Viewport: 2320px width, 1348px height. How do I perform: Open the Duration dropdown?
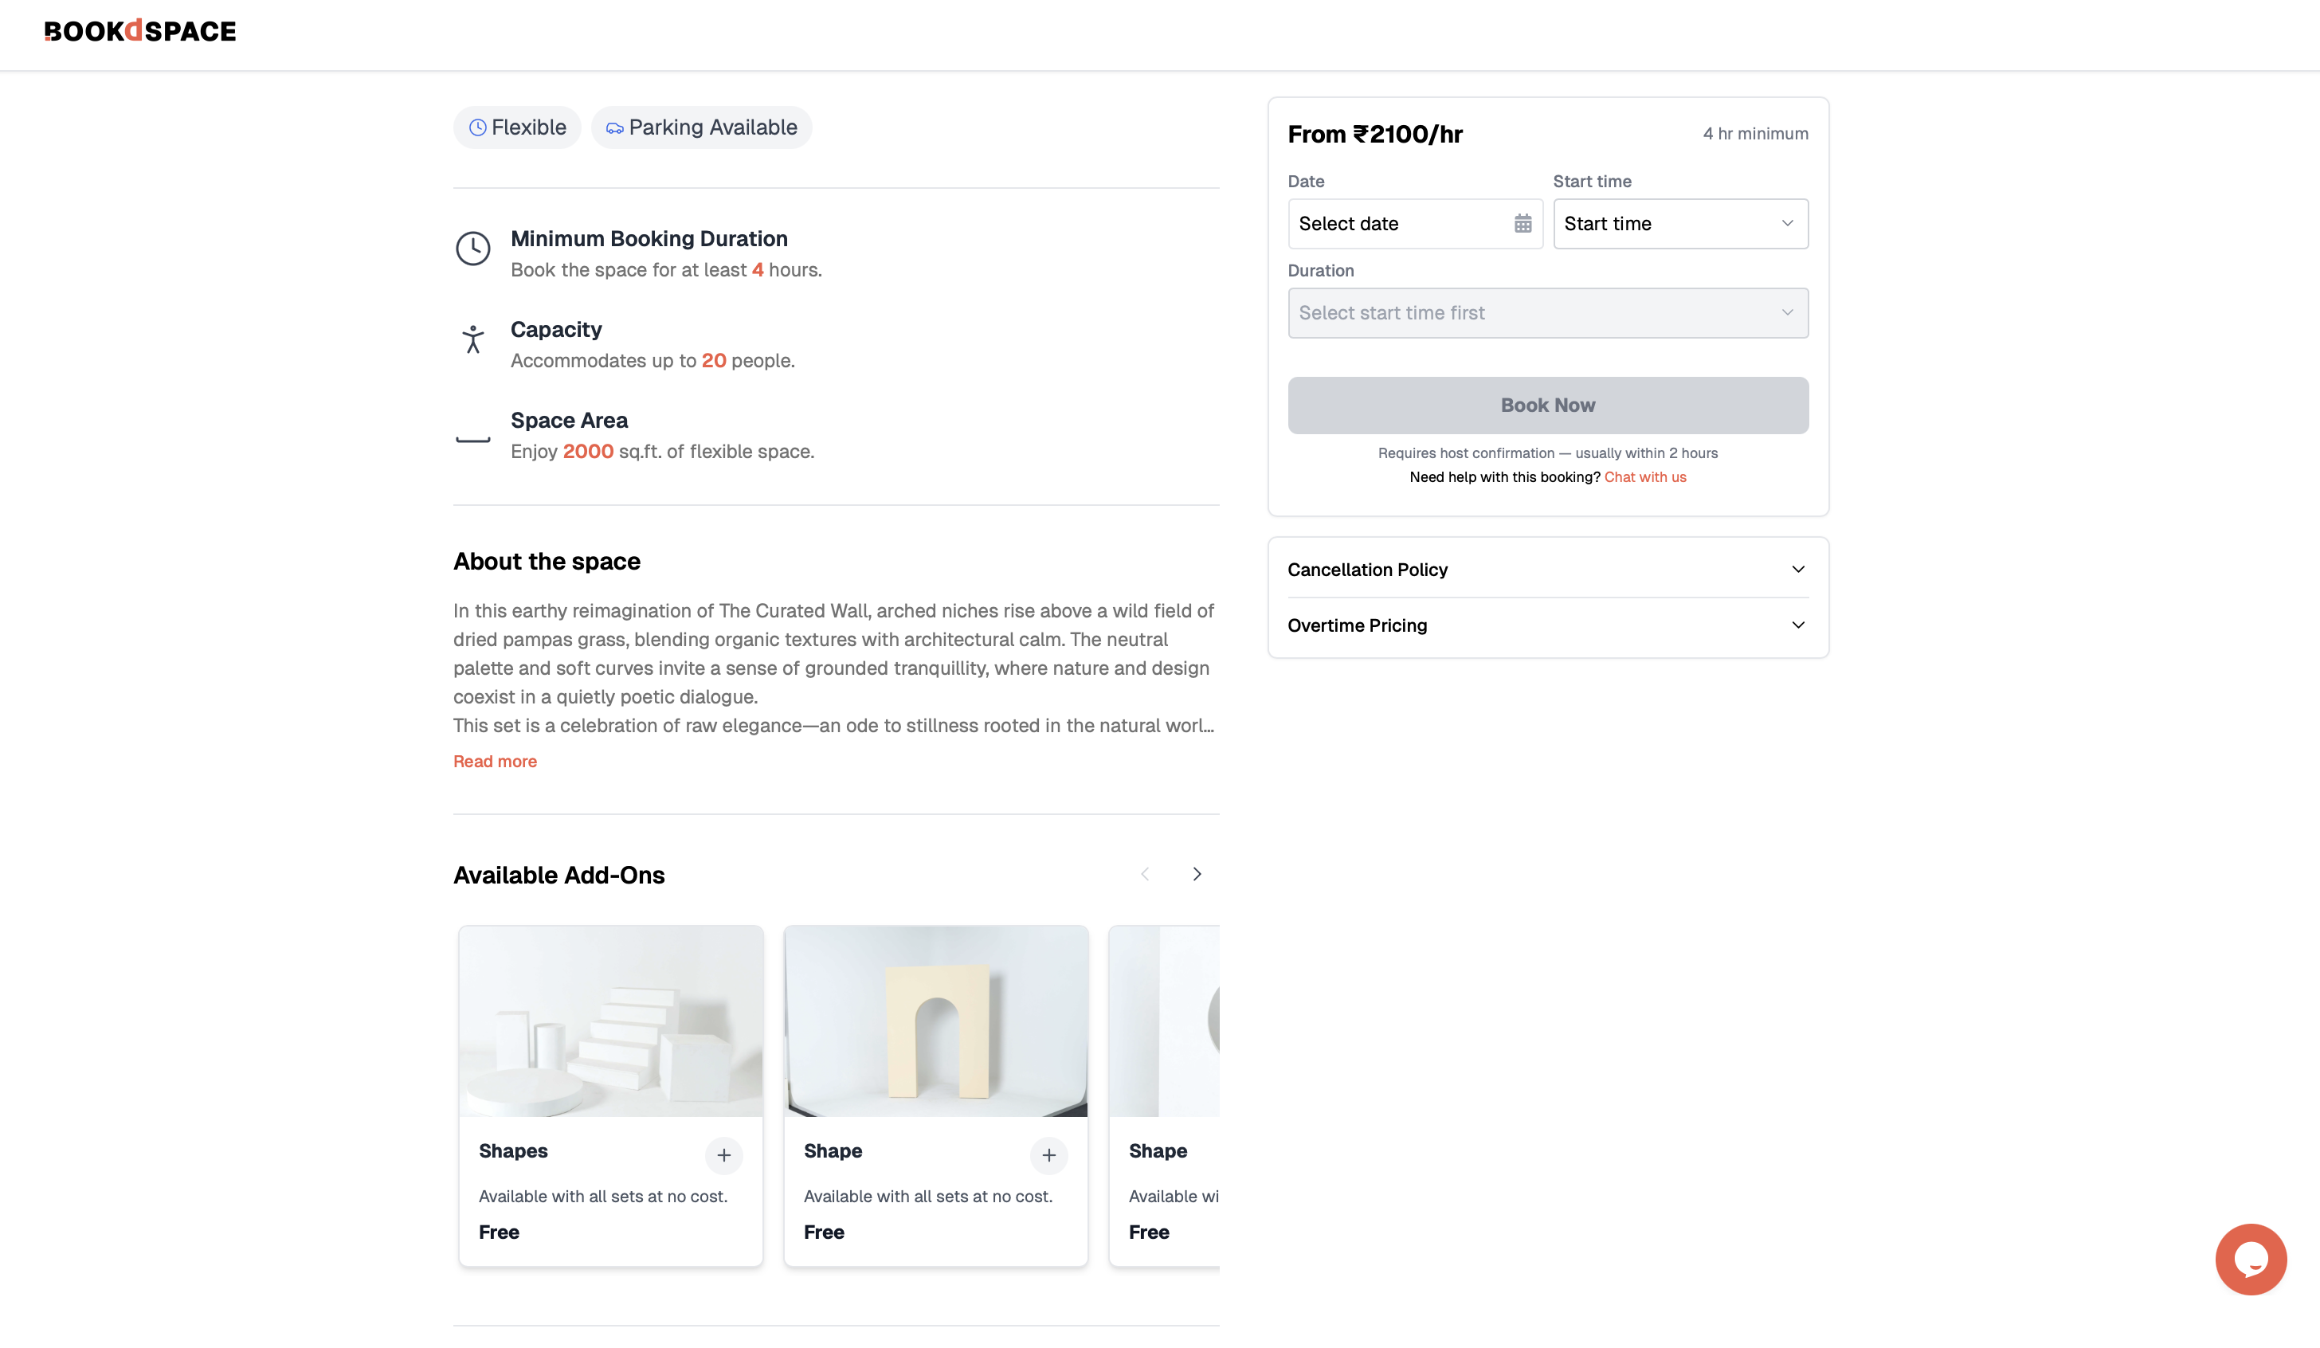(1547, 313)
